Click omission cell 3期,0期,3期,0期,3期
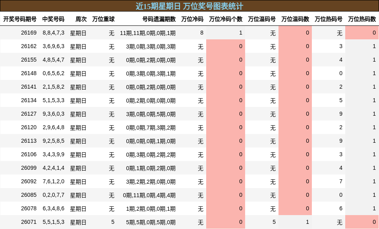 (x=151, y=47)
